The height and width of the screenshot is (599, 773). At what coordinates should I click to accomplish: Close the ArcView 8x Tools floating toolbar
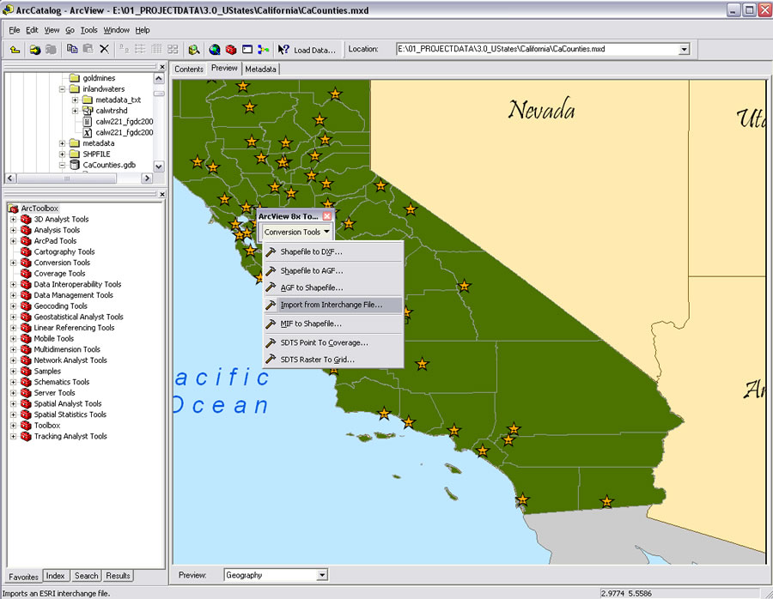(x=327, y=215)
